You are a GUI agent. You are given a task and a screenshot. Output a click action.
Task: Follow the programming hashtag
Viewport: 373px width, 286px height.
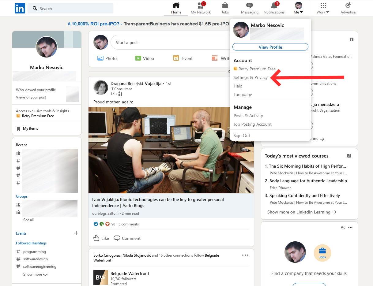click(x=34, y=251)
